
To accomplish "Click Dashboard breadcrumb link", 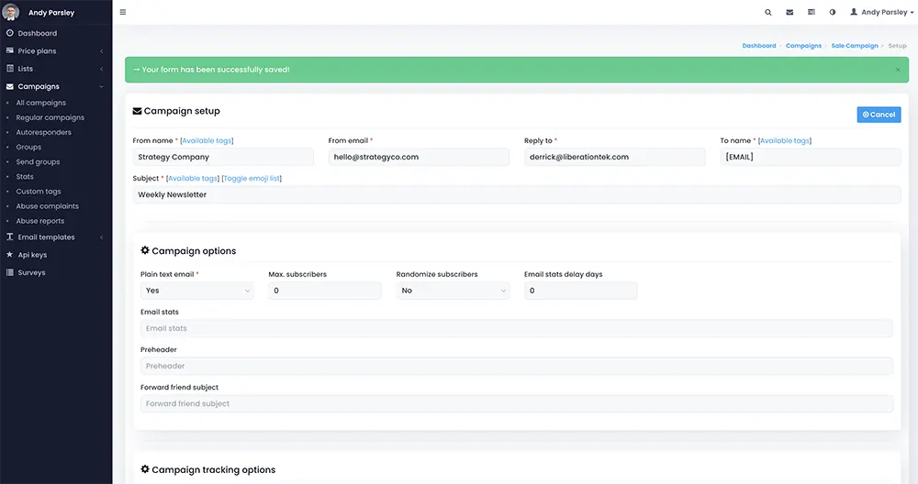I will tap(759, 46).
